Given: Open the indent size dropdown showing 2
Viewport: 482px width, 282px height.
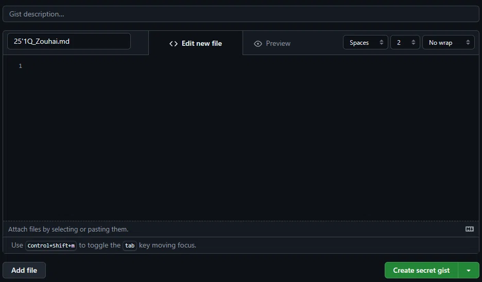Looking at the screenshot, I should click(x=405, y=42).
